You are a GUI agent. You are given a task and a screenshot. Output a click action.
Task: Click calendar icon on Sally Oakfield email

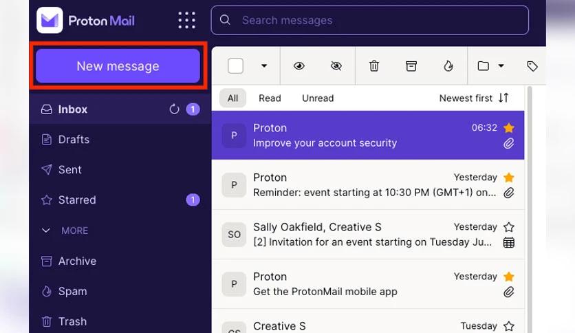(508, 242)
